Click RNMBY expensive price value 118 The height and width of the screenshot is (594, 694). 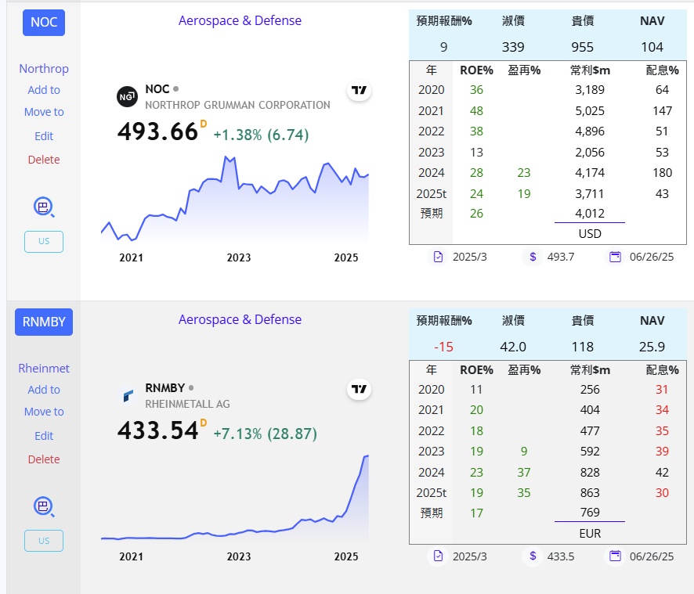[x=583, y=347]
